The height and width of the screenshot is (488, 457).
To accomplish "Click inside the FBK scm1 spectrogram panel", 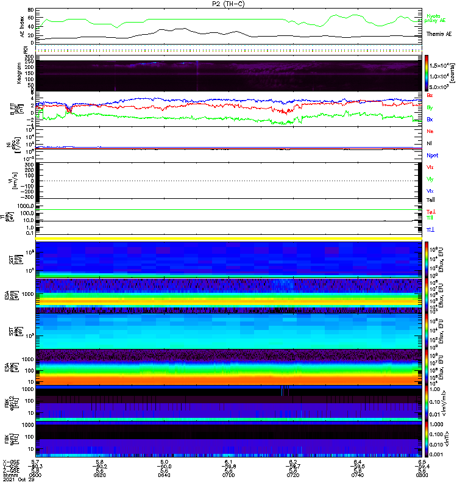I will tap(228, 439).
